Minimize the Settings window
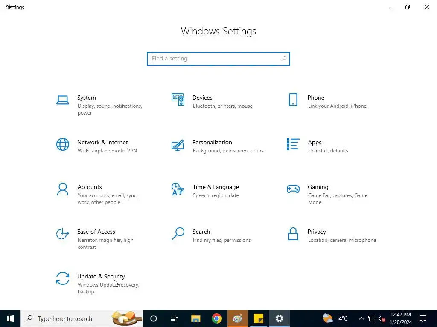437x327 pixels. [388, 7]
